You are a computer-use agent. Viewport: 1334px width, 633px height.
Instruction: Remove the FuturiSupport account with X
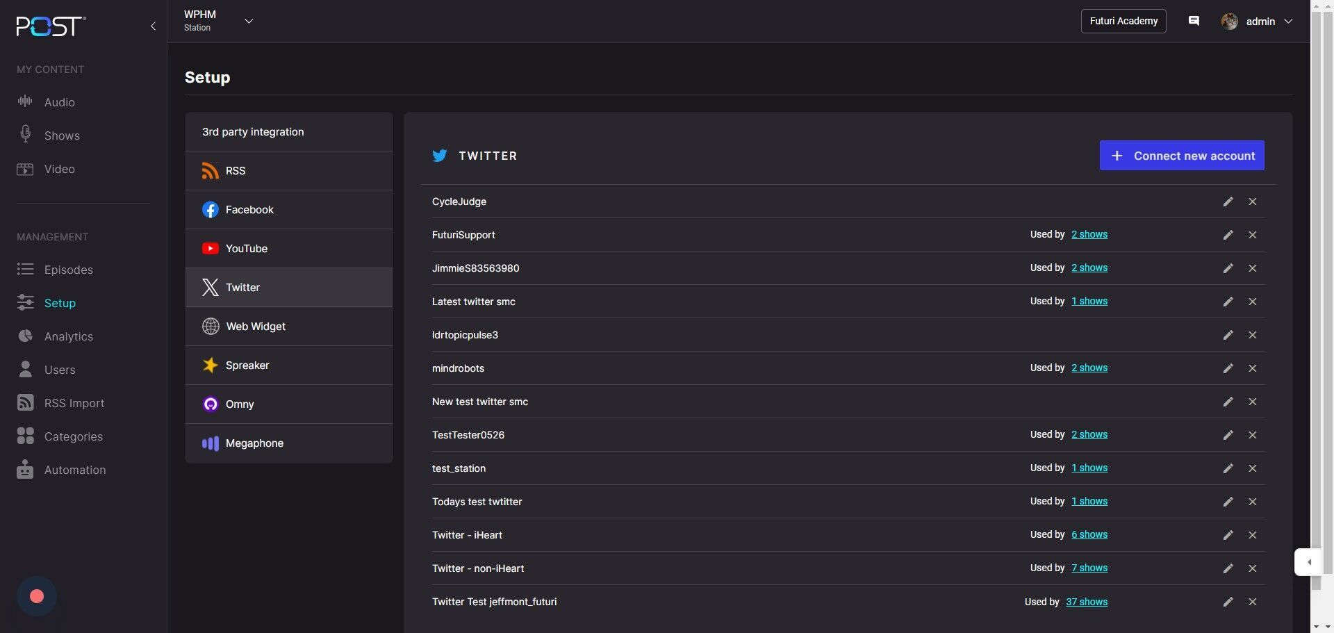(1252, 235)
